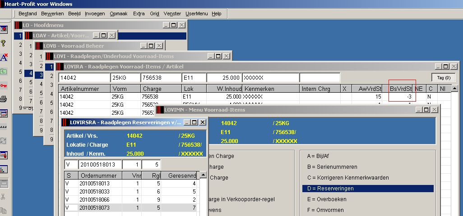Close the LOVIRSRA reservations window
Screen dimensions: 463x216
(x=202, y=122)
